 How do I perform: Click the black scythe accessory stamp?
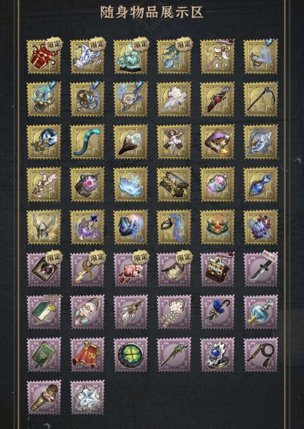tap(260, 99)
